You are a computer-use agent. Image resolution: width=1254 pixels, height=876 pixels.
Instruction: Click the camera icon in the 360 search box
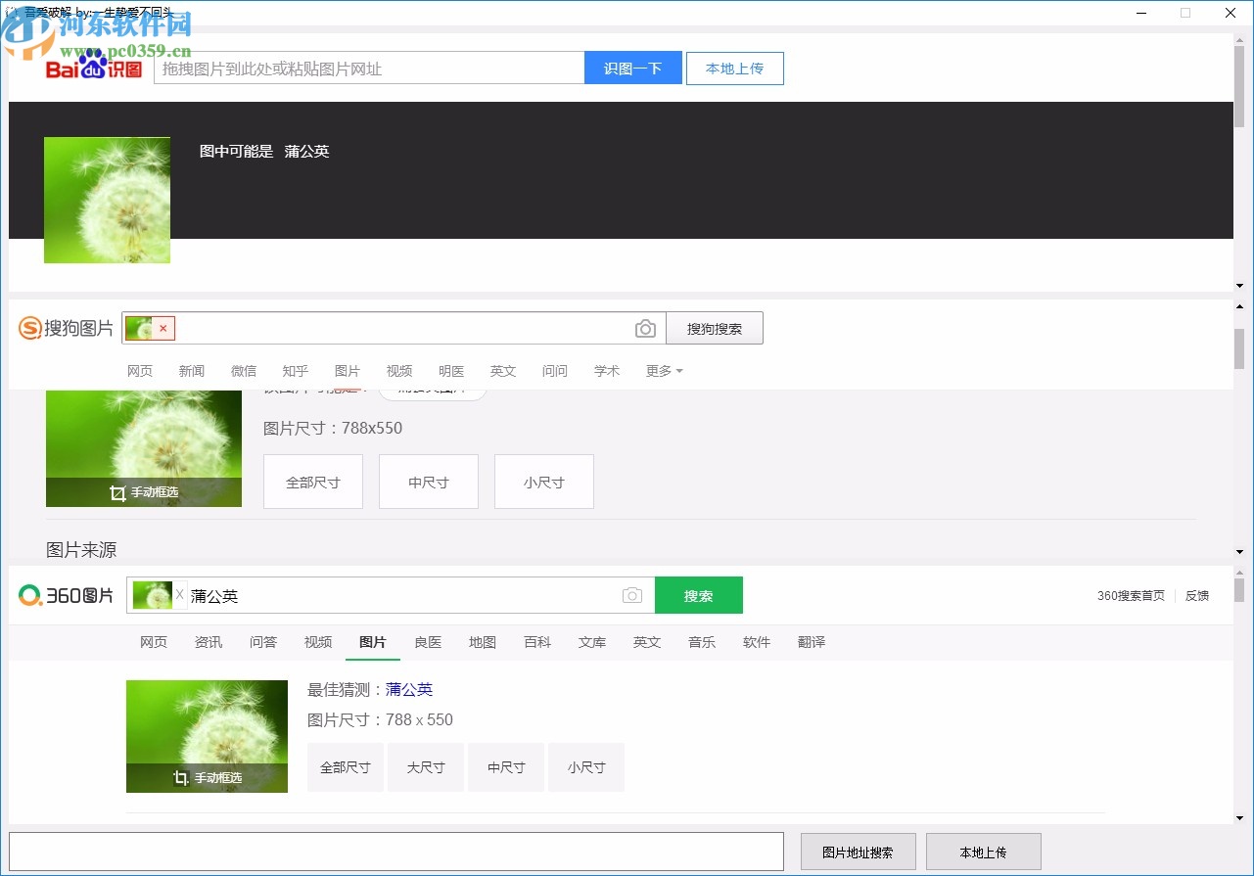click(631, 595)
